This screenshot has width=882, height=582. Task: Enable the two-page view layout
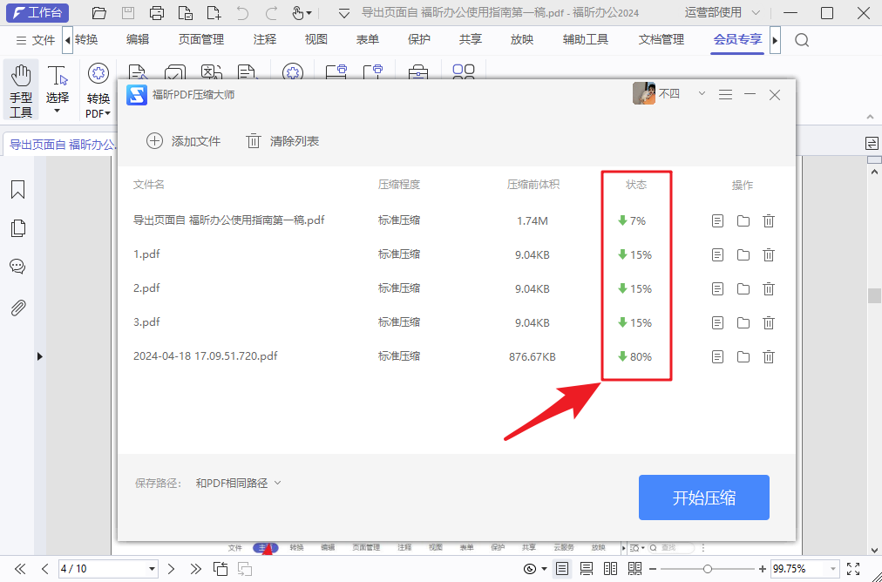[609, 569]
